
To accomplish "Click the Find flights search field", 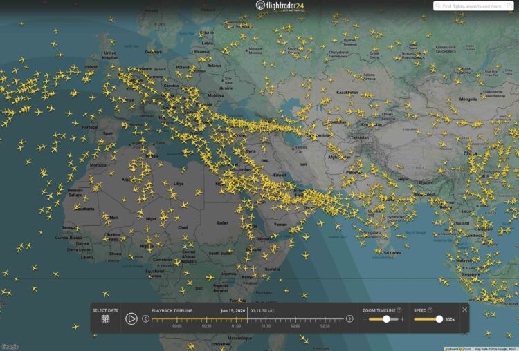I will (473, 6).
